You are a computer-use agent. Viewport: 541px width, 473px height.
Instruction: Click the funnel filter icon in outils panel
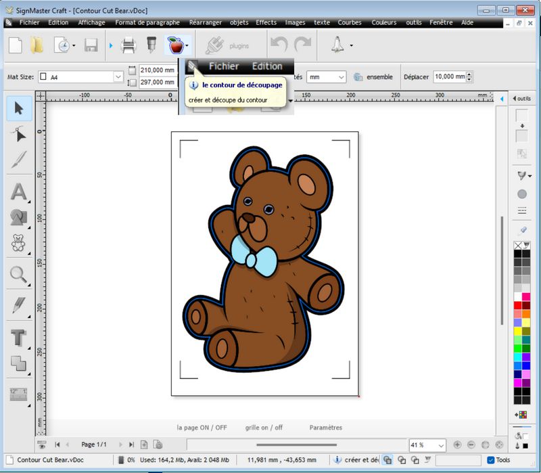click(521, 175)
